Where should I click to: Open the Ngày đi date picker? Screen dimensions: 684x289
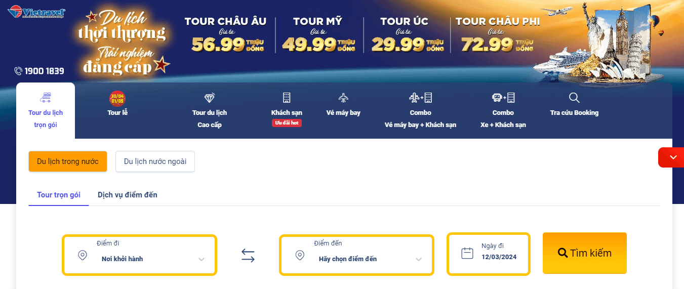tap(489, 254)
